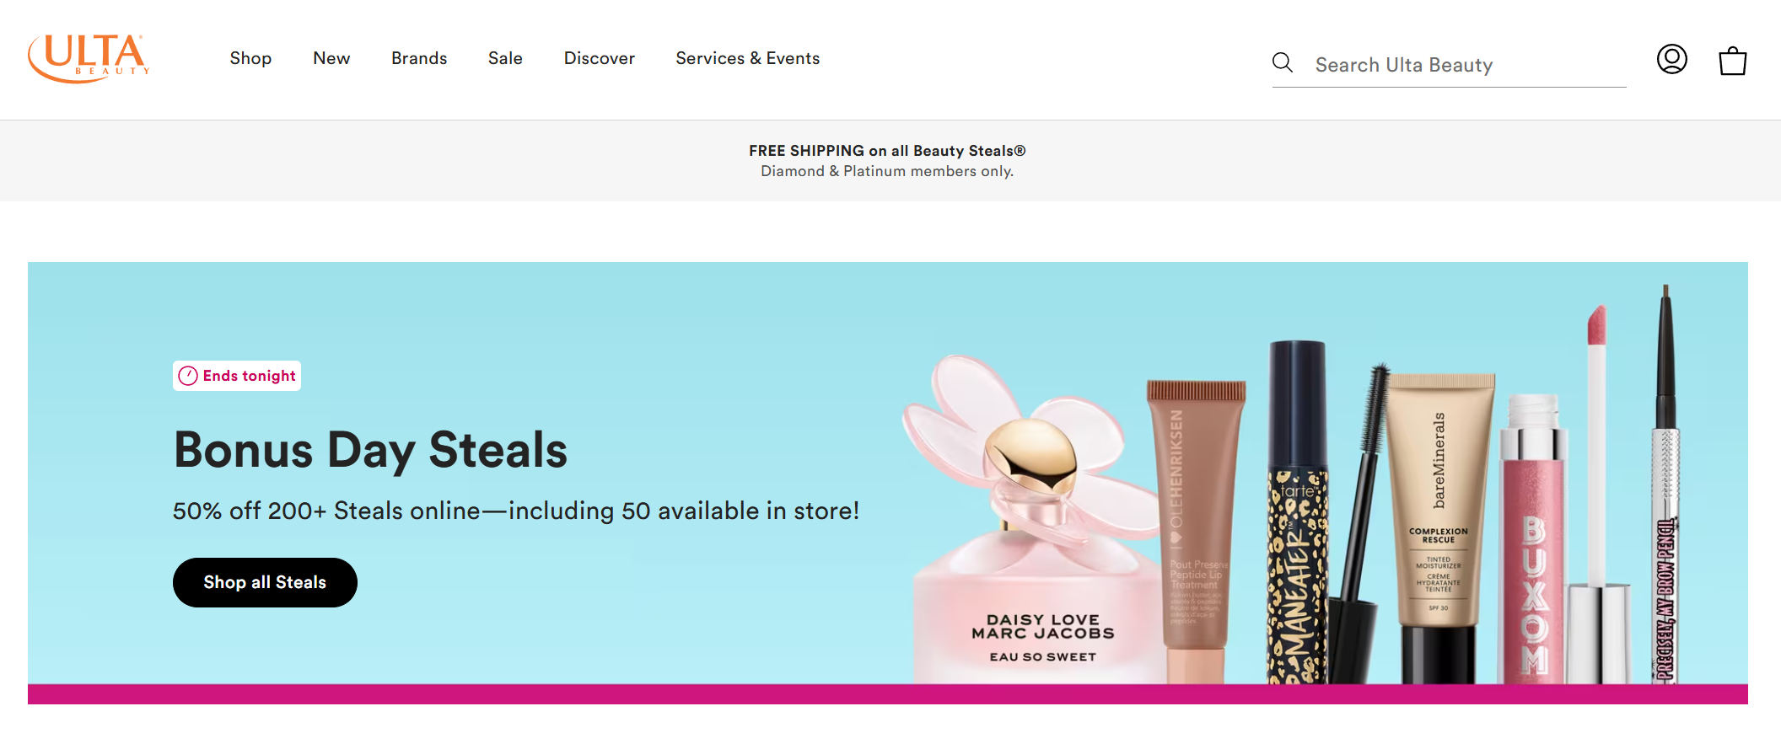Click the Bonus Day Steals heading

coord(370,450)
